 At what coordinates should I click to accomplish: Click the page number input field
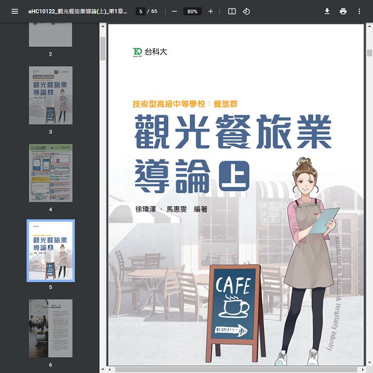click(141, 11)
